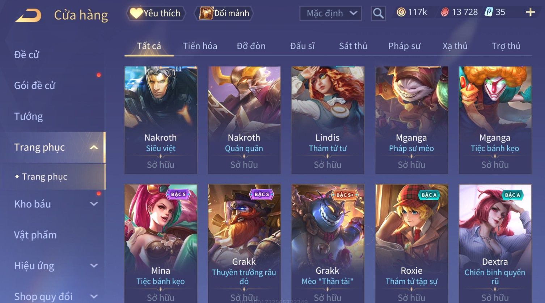Collapse the Trang phục sidebar section
Screen dimensions: 545x303
coord(94,147)
